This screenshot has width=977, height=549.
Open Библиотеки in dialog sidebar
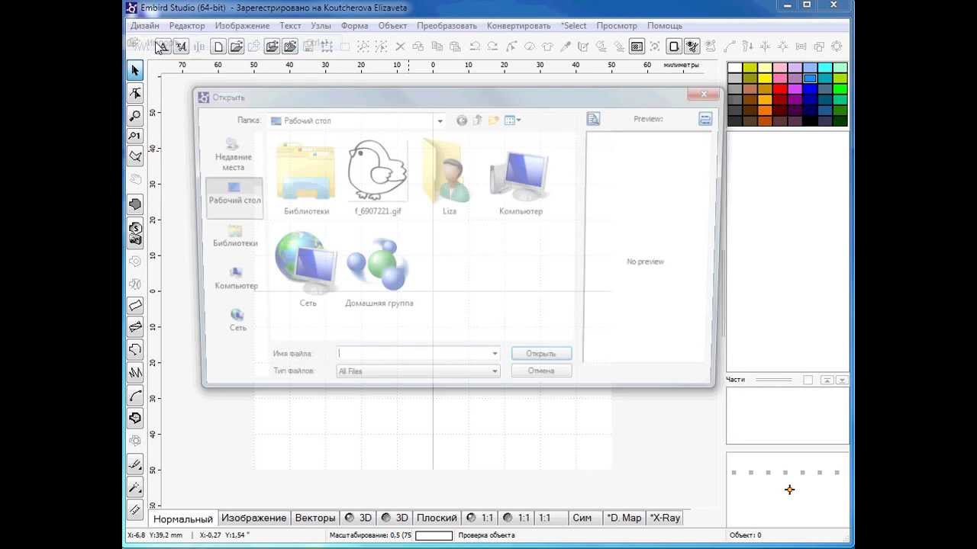tap(235, 236)
